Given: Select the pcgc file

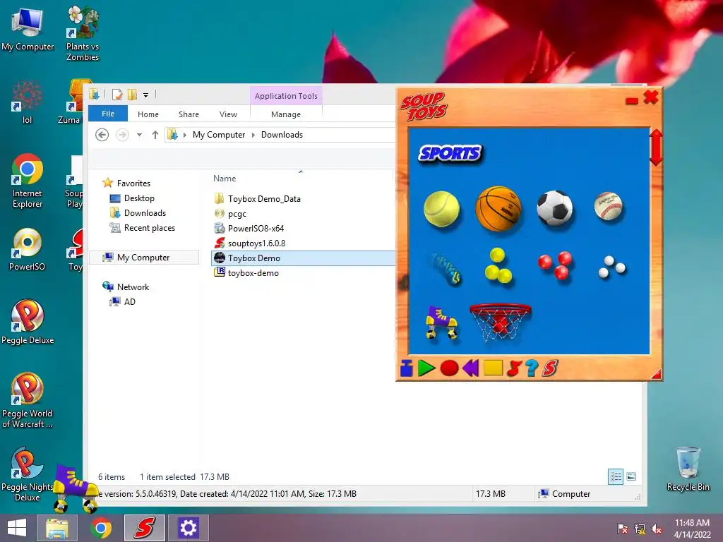Looking at the screenshot, I should [237, 213].
